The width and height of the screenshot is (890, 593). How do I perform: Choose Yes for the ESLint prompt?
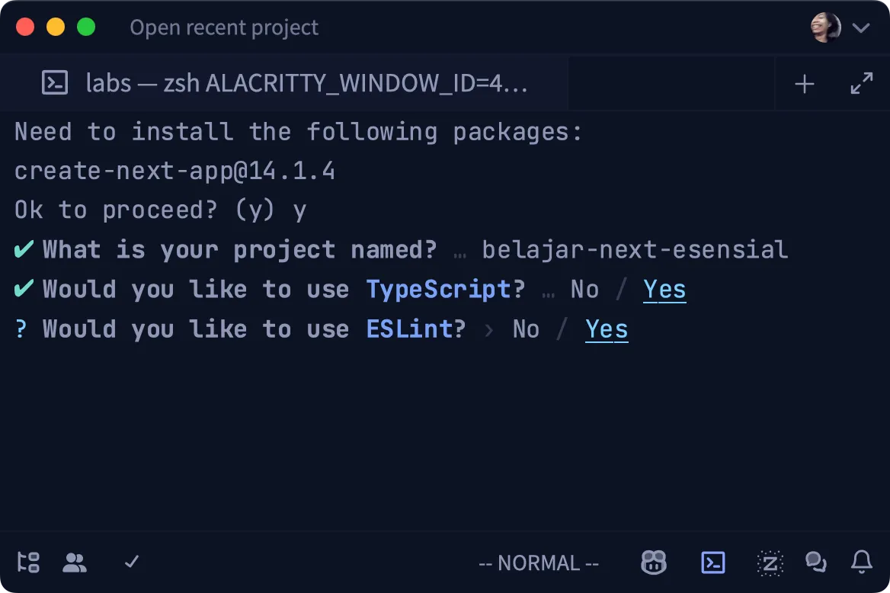click(607, 329)
